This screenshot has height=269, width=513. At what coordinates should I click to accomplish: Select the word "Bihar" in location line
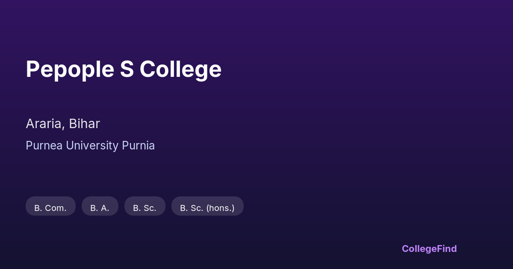[85, 124]
